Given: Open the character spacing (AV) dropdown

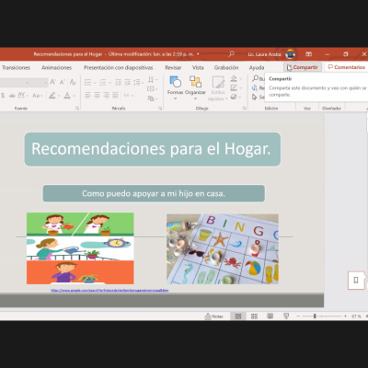Looking at the screenshot, I should click(23, 96).
